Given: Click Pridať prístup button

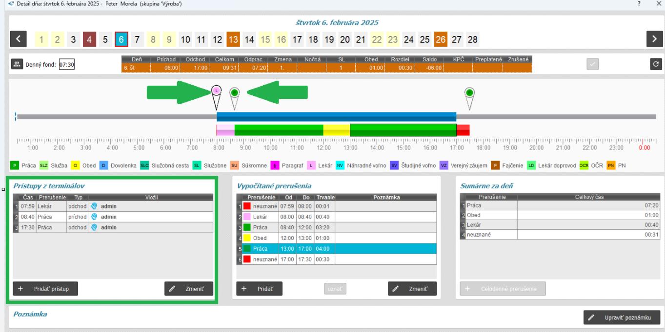Looking at the screenshot, I should [45, 289].
